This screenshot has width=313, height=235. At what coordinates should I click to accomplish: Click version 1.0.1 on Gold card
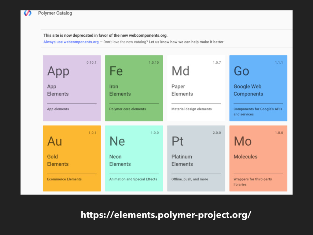(92, 133)
